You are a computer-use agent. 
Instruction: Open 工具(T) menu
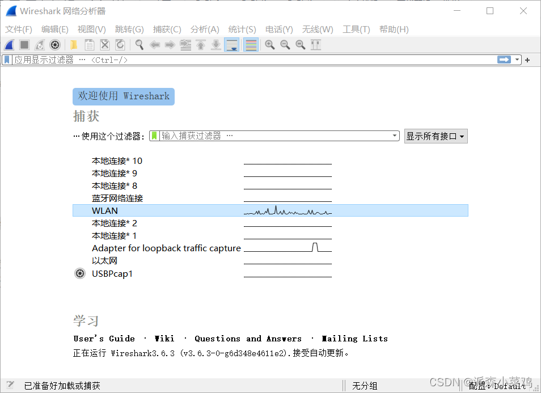tap(356, 29)
